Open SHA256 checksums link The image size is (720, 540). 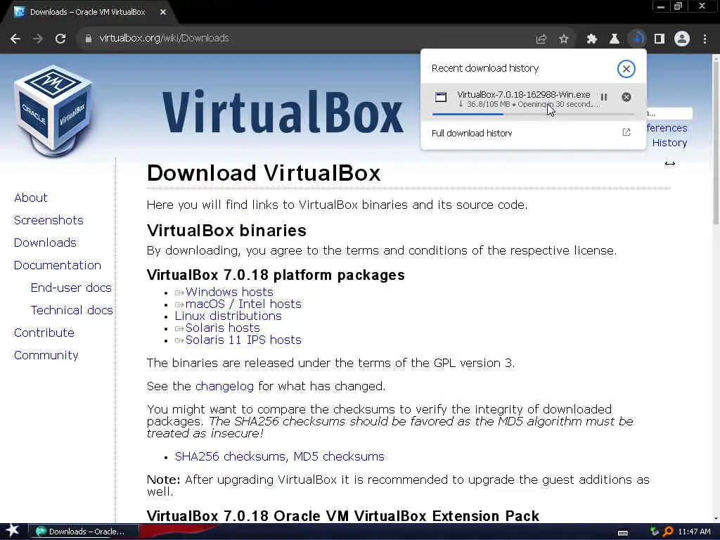coord(231,456)
